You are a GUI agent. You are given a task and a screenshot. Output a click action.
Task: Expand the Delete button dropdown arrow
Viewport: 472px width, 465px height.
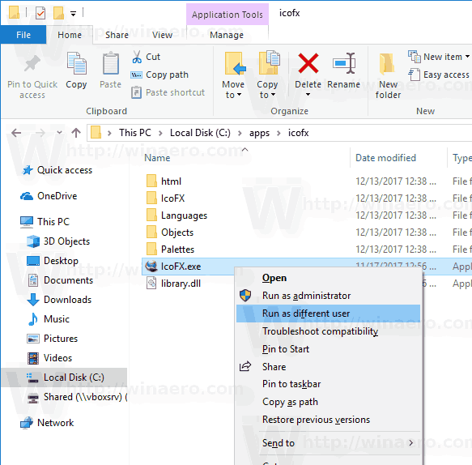pyautogui.click(x=308, y=95)
